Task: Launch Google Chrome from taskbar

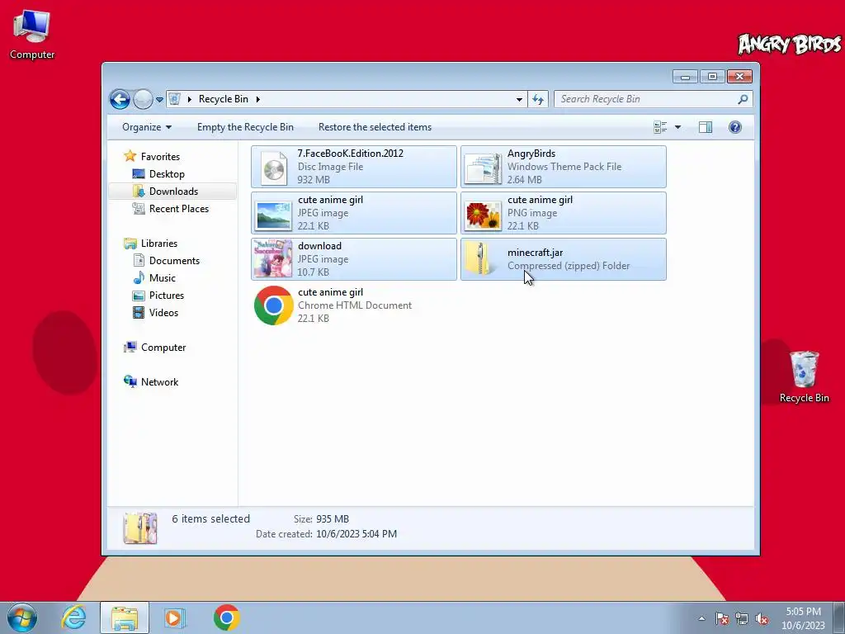Action: (226, 617)
